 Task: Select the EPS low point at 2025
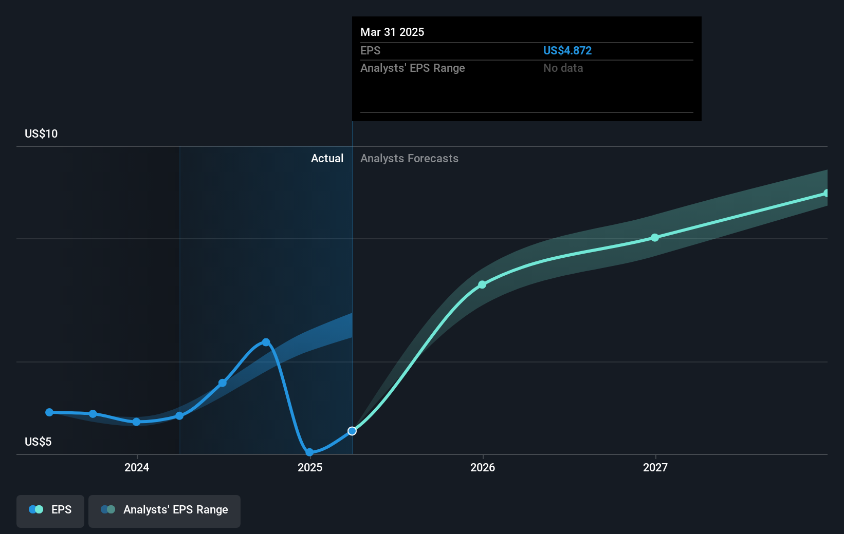[x=309, y=452]
